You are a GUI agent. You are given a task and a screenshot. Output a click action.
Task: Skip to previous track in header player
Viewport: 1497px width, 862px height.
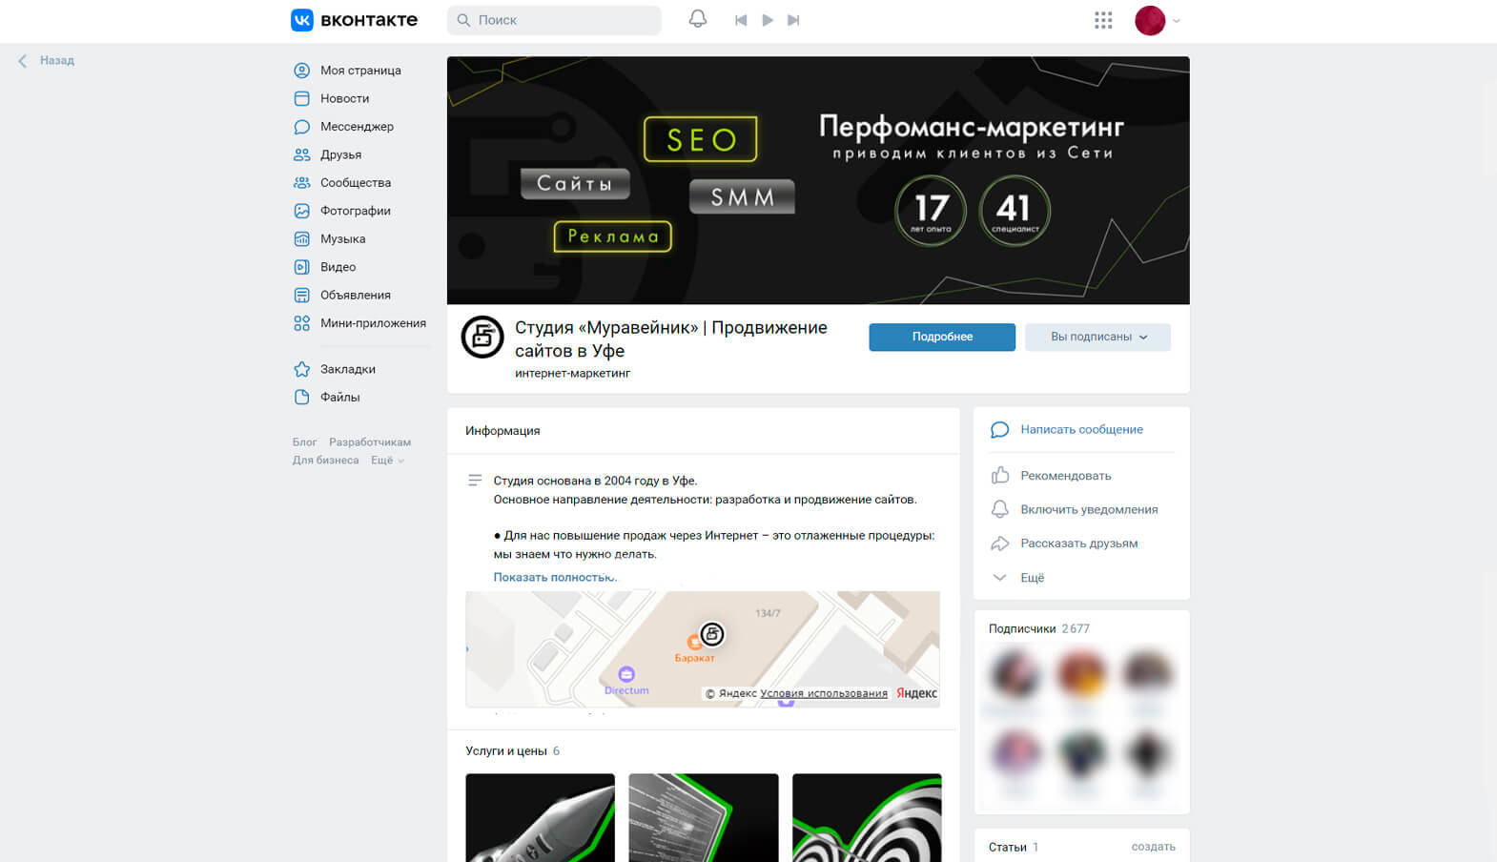(741, 20)
